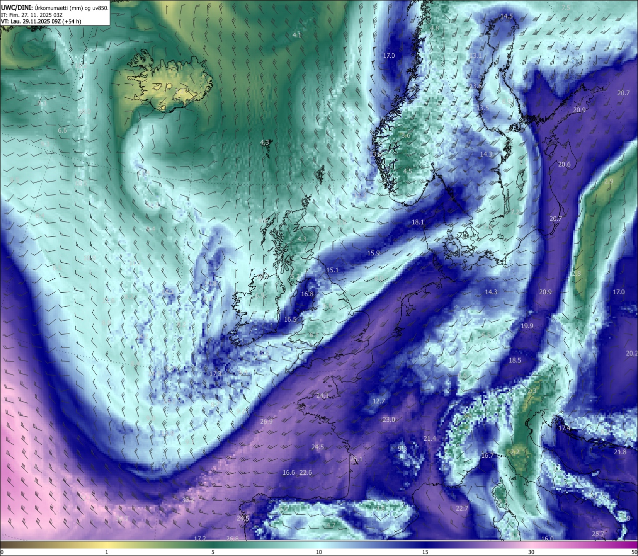638x556 pixels.
Task: Click the 18.5 value over central Europe
Action: pos(515,361)
